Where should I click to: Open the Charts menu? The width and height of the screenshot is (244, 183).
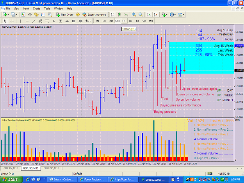pos(37,9)
